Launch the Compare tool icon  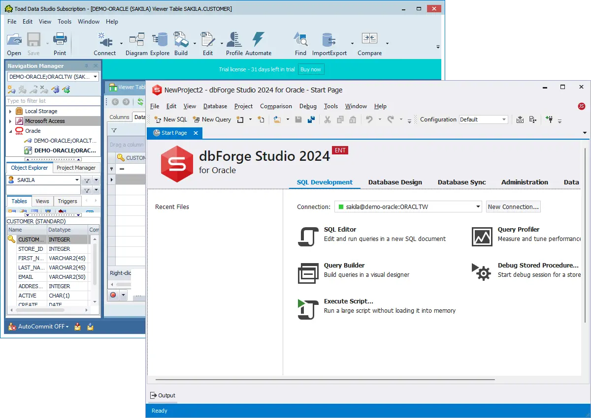coord(369,40)
